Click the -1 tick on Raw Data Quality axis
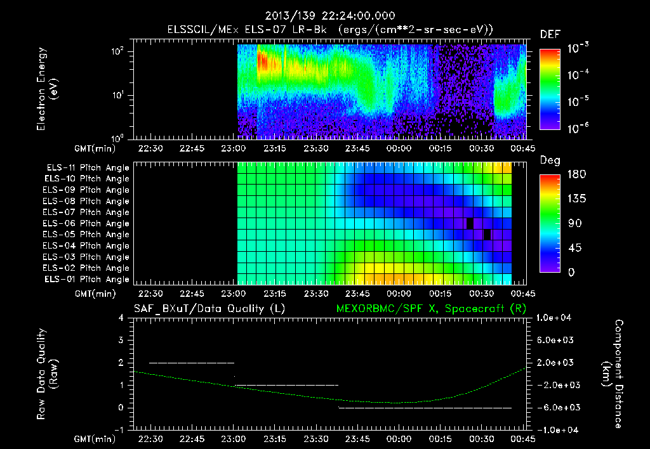The height and width of the screenshot is (449, 650). (x=119, y=430)
